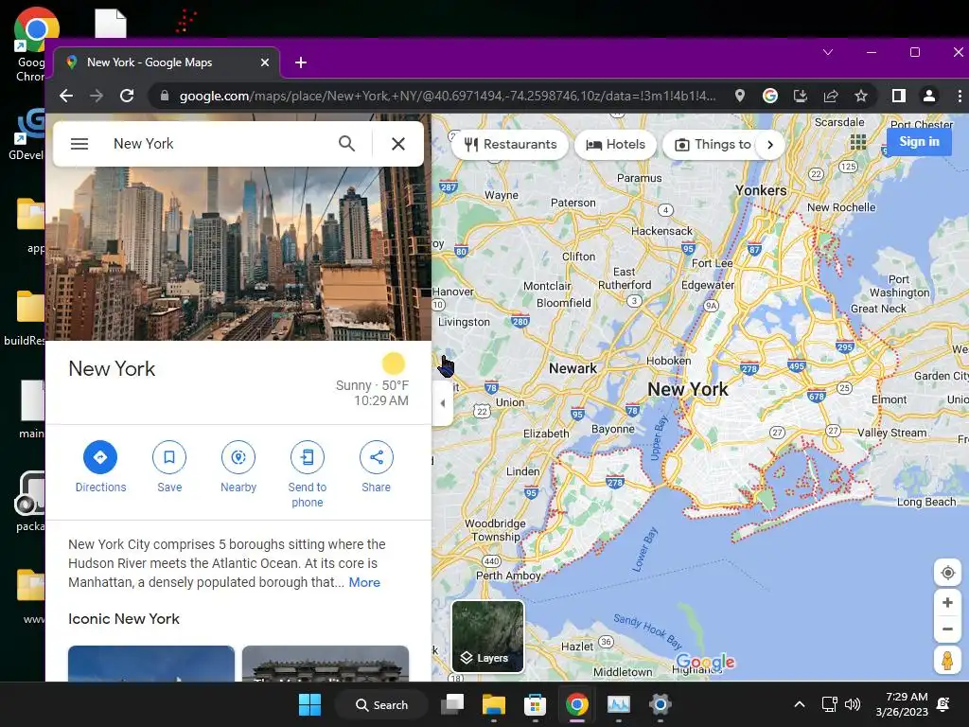
Task: Click the Directions icon
Action: 100,457
